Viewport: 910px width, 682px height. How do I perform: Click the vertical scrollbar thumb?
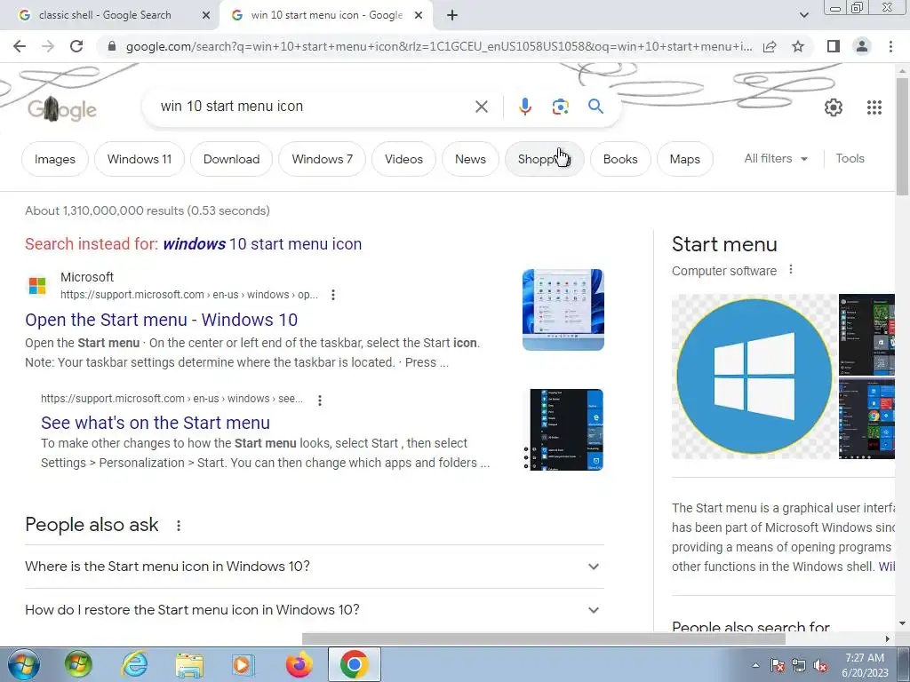902,137
